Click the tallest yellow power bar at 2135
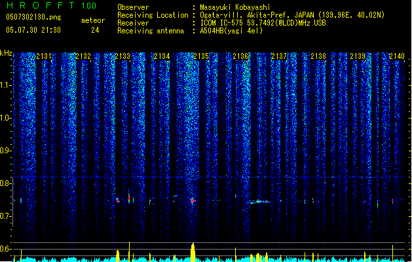412x262 pixels. coord(193,252)
